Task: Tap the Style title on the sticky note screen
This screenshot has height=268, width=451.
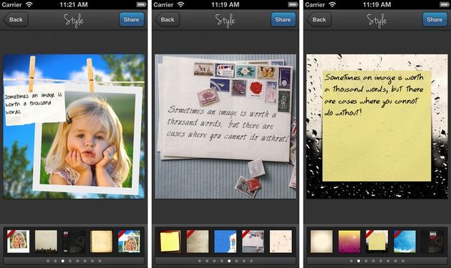Action: [377, 20]
